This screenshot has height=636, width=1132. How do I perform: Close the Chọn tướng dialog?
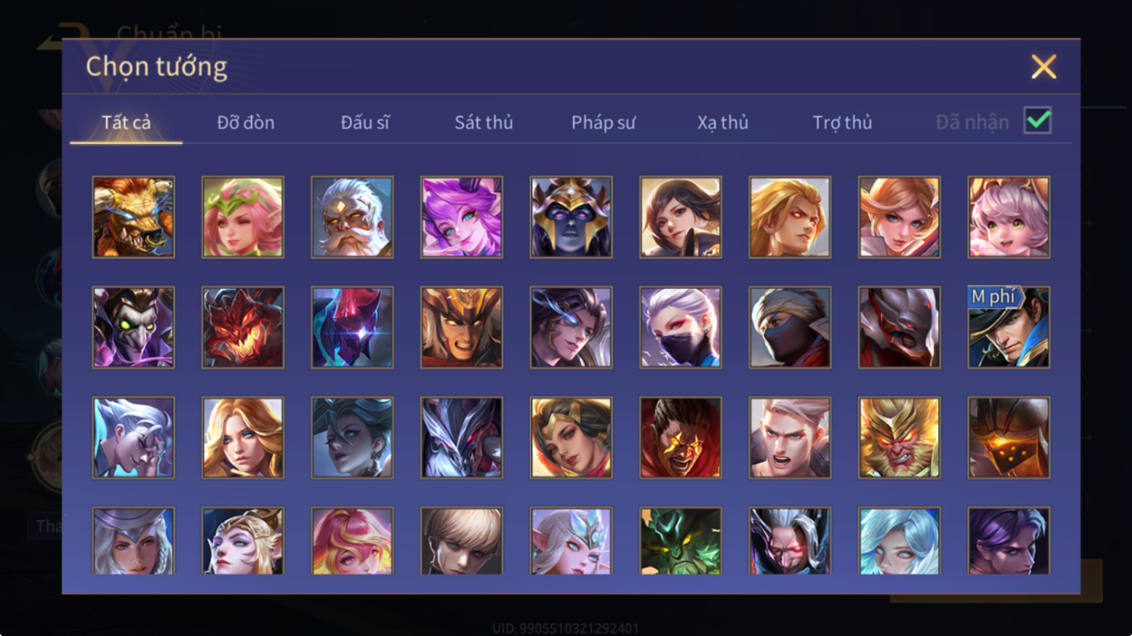(1043, 66)
